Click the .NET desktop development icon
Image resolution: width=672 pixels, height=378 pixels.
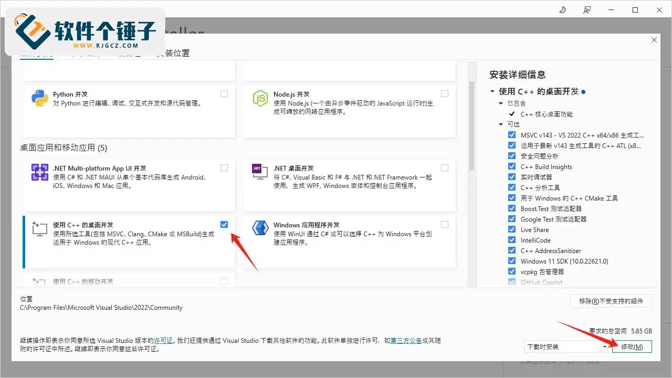click(260, 172)
